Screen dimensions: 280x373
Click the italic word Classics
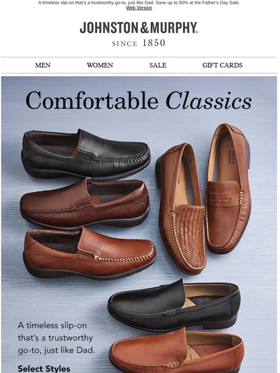point(209,101)
